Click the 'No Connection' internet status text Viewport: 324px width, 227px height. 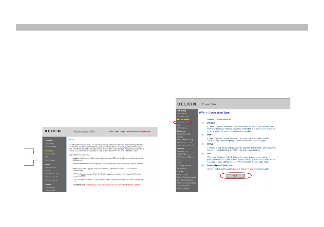(x=144, y=132)
